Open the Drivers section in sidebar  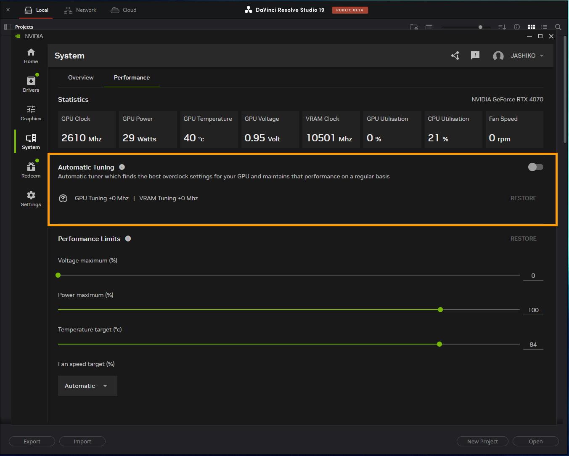[31, 85]
